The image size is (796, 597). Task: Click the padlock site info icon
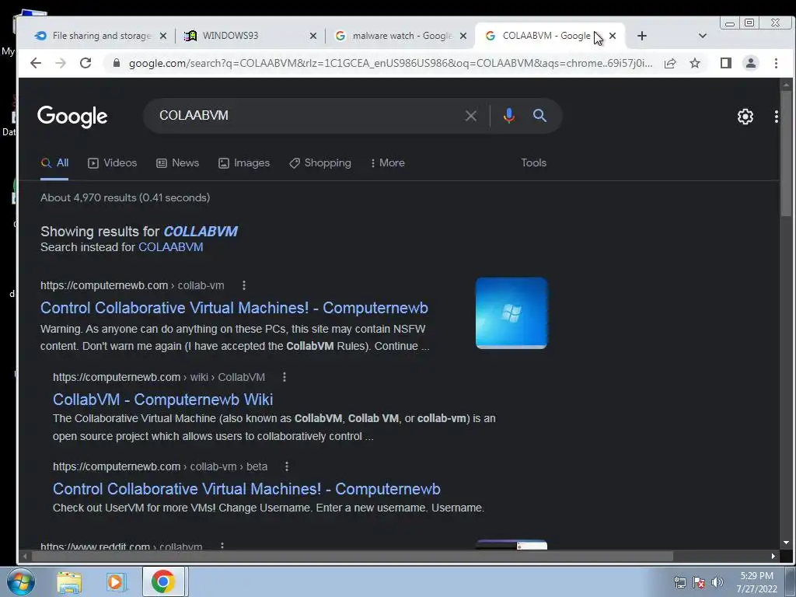(117, 63)
